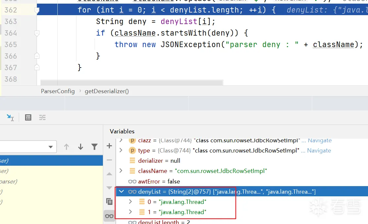Click Navigate link next to type variable

[x=319, y=151]
